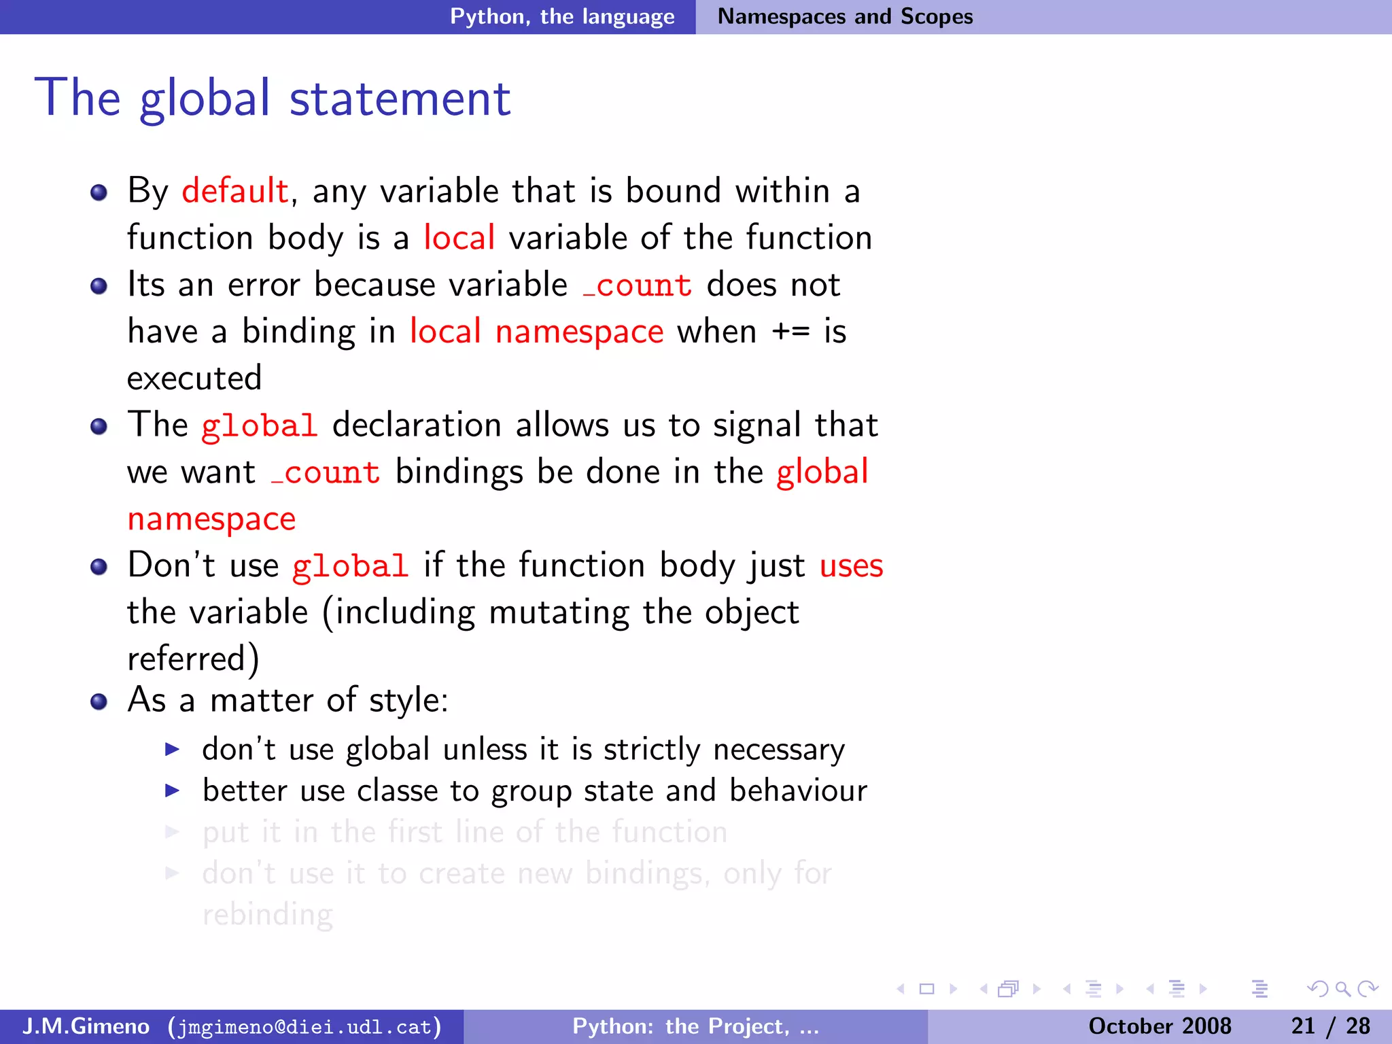Image resolution: width=1392 pixels, height=1044 pixels.
Task: Click the red word 'local' before 'variable'
Action: (x=459, y=237)
